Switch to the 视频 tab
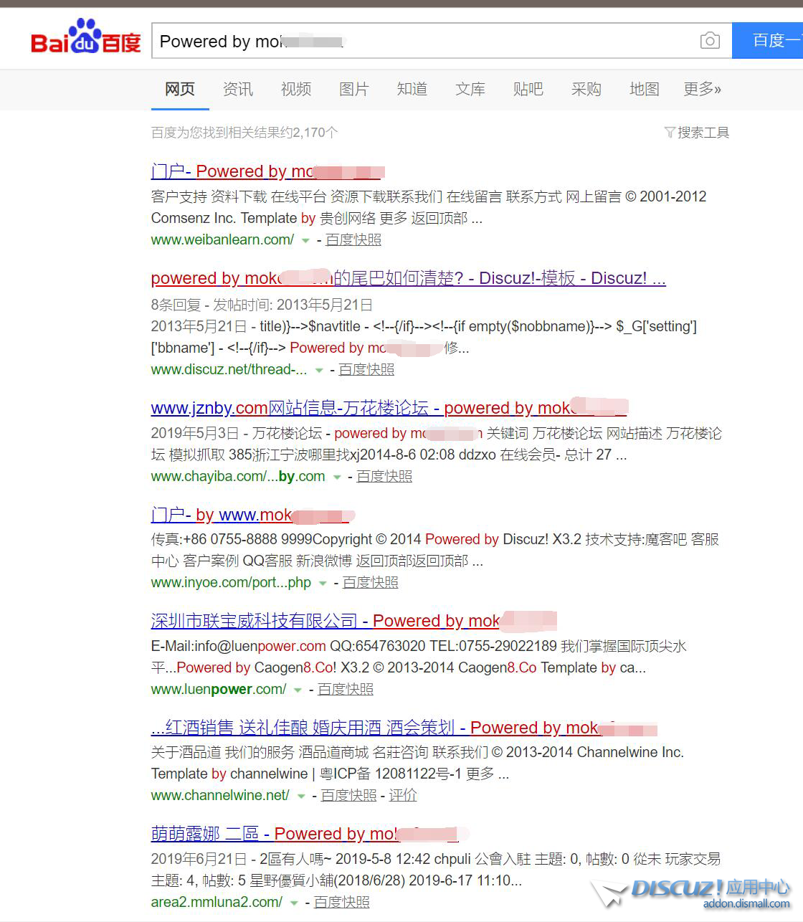The image size is (803, 922). pos(295,89)
